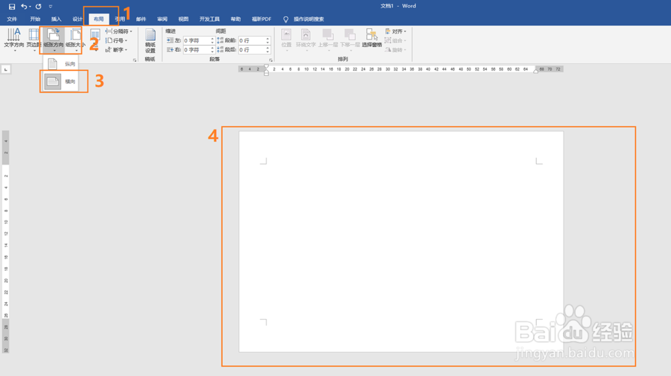This screenshot has width=671, height=376.
Task: Click the 段前 spacing before field
Action: coord(254,41)
